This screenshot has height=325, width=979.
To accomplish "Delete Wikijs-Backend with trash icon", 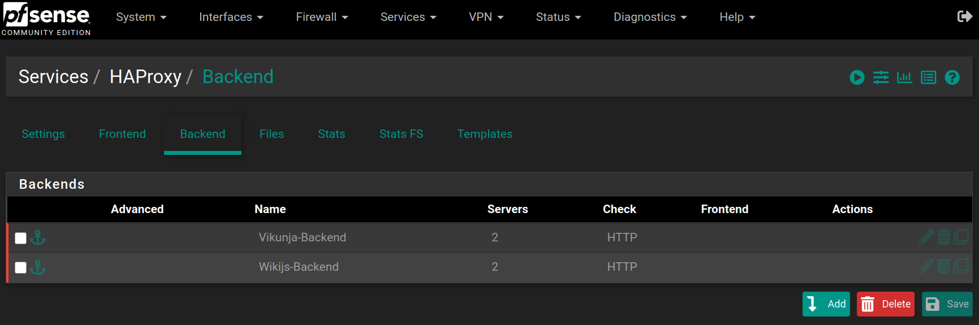I will click(943, 266).
